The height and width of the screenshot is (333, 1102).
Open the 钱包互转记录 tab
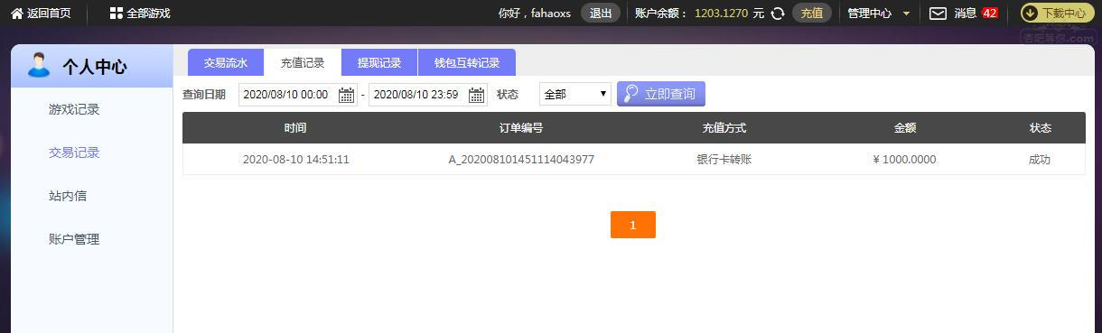click(467, 62)
